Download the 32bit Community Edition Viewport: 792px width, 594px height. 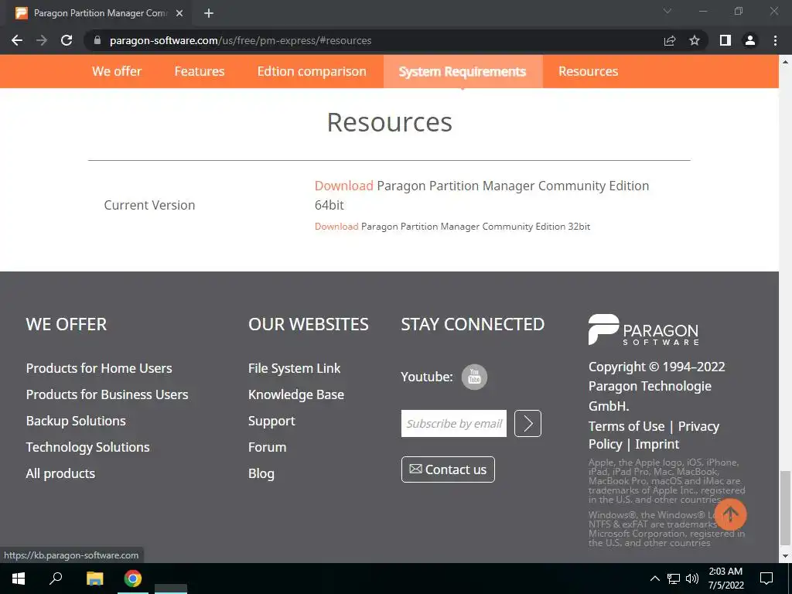click(x=336, y=227)
